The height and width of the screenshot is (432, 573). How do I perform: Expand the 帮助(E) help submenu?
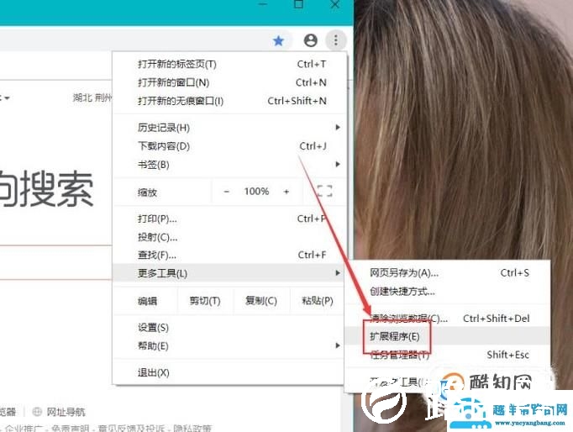click(229, 345)
